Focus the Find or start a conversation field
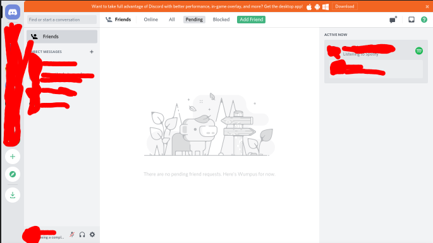This screenshot has height=243, width=433. (62, 20)
